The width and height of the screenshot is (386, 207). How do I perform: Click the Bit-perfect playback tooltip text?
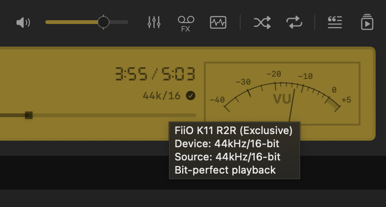pyautogui.click(x=225, y=170)
